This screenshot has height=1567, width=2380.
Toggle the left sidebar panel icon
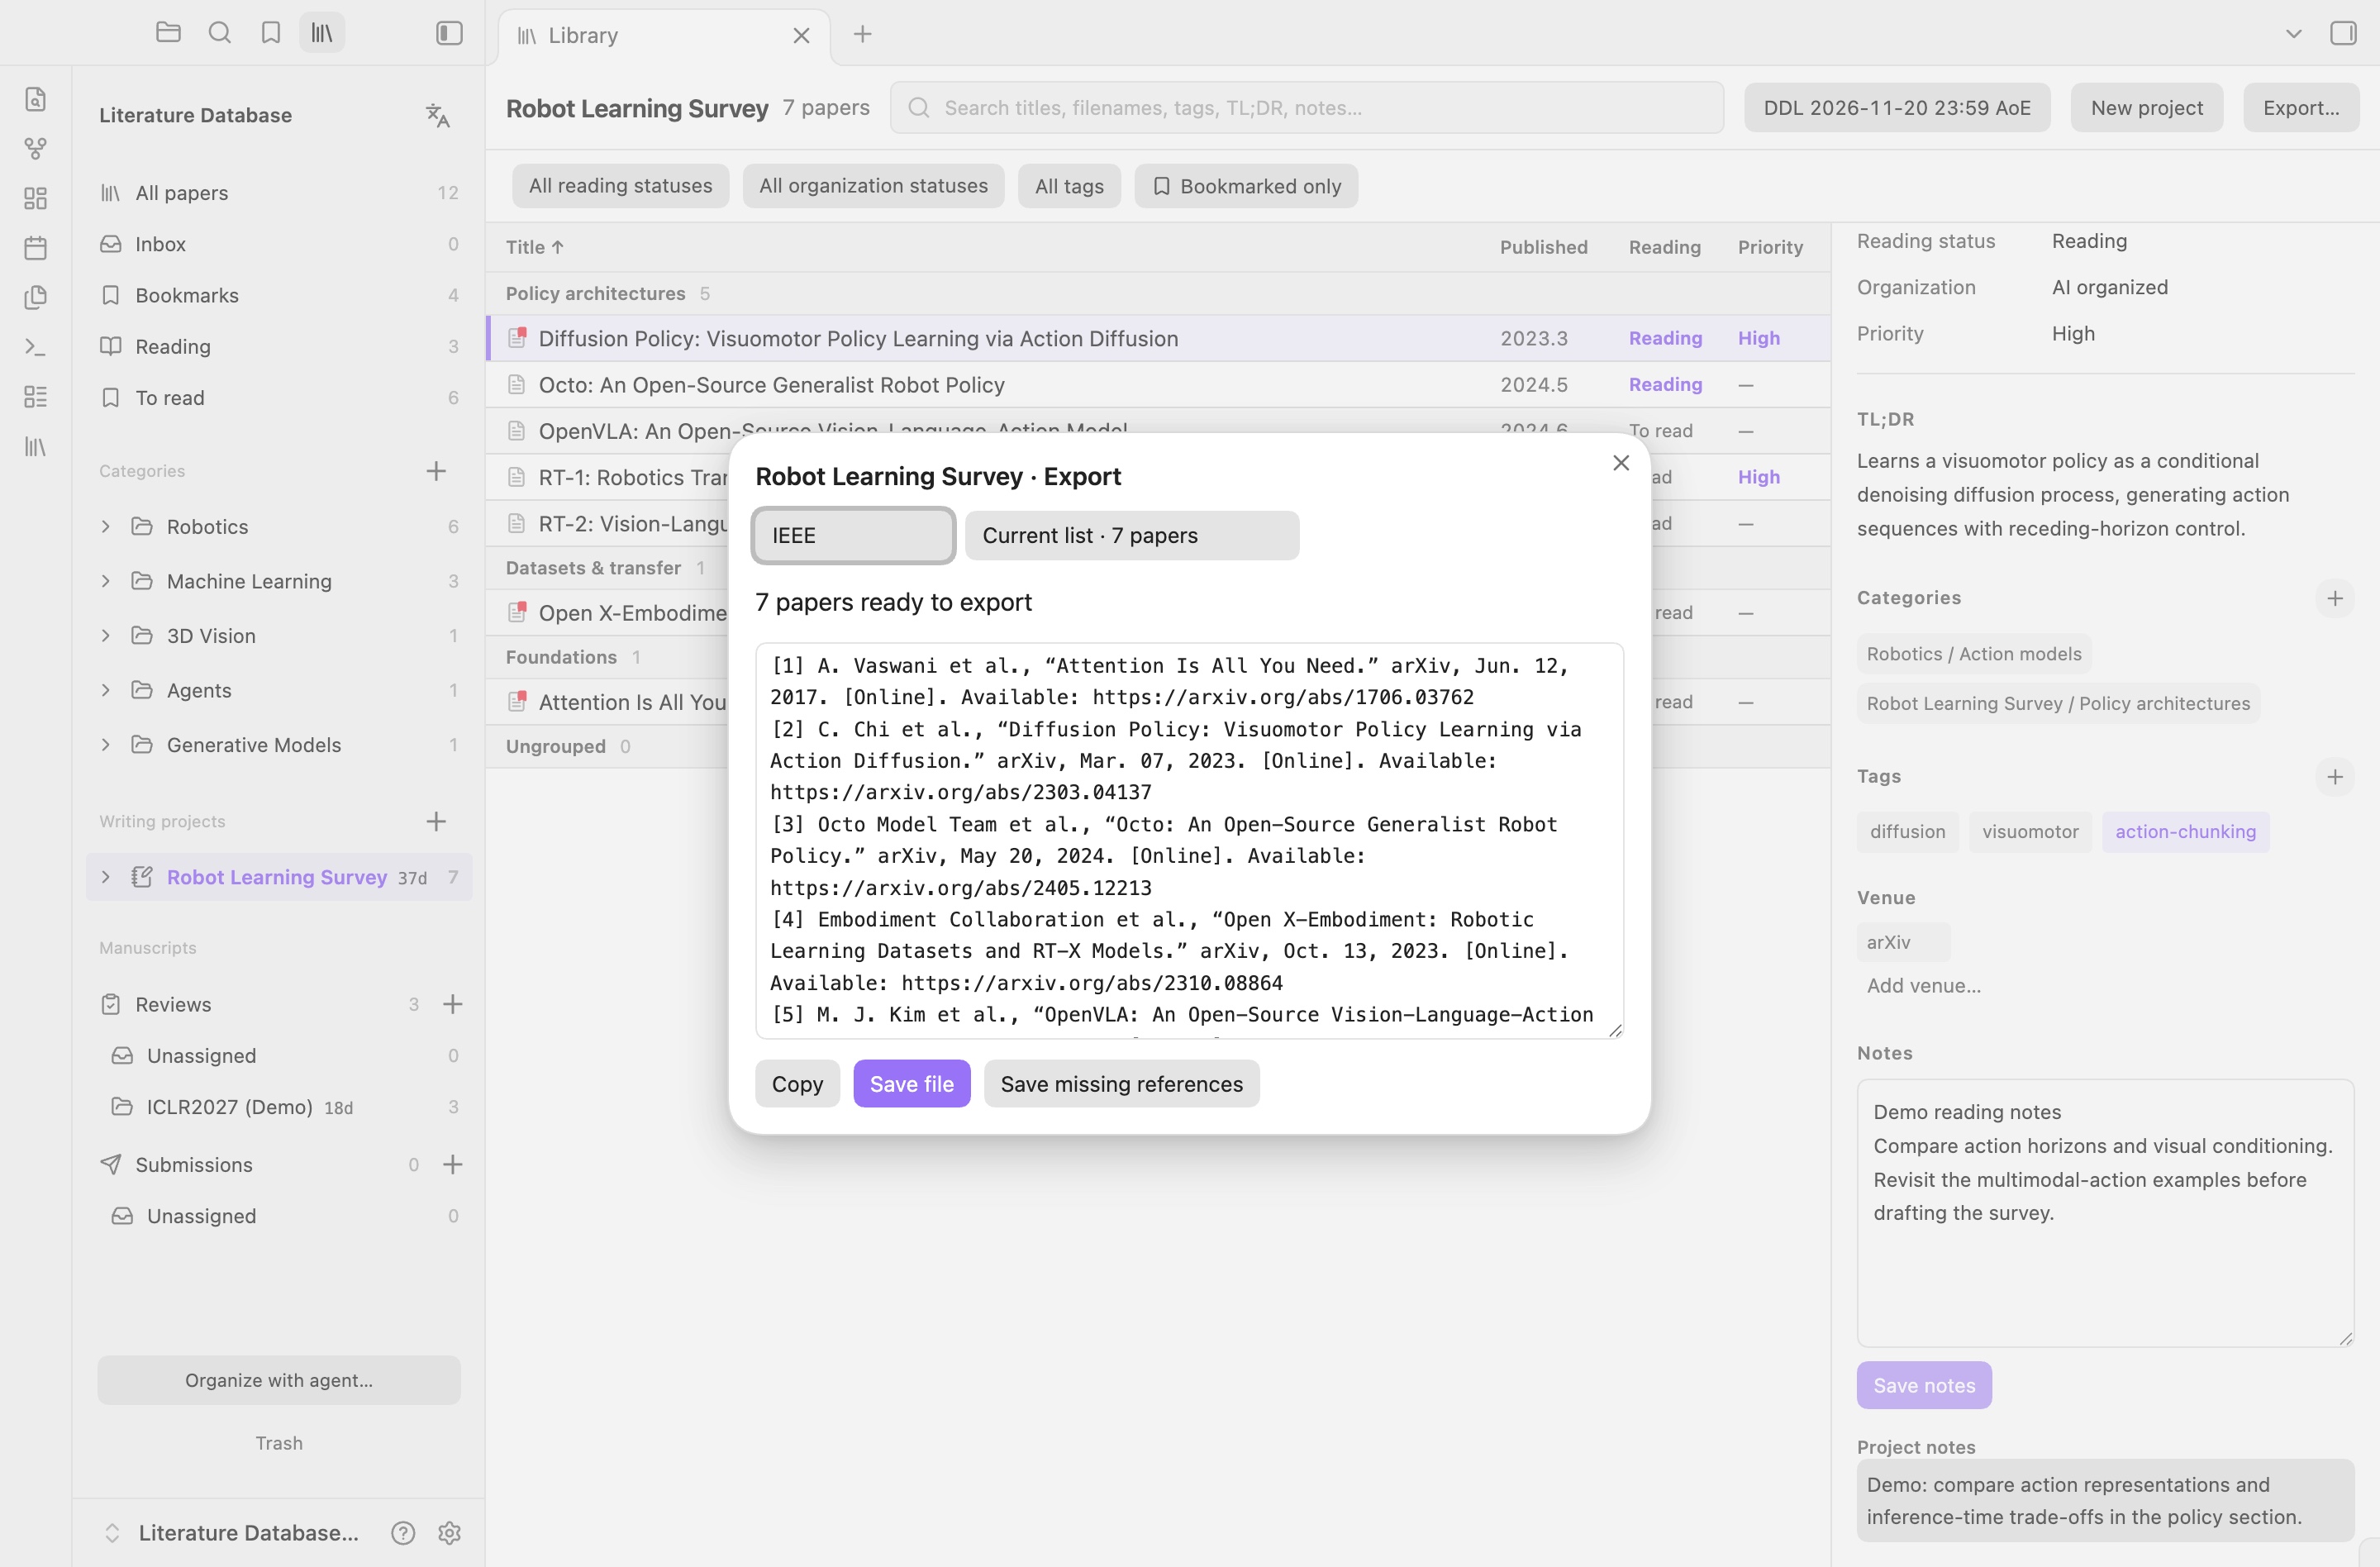pos(449,33)
